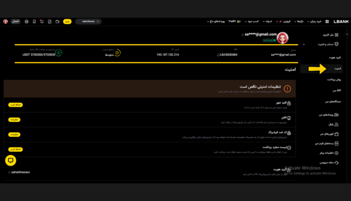Click the yellow واریز deposit button
Image resolution: width=351 pixels, height=201 pixels.
pos(67,21)
